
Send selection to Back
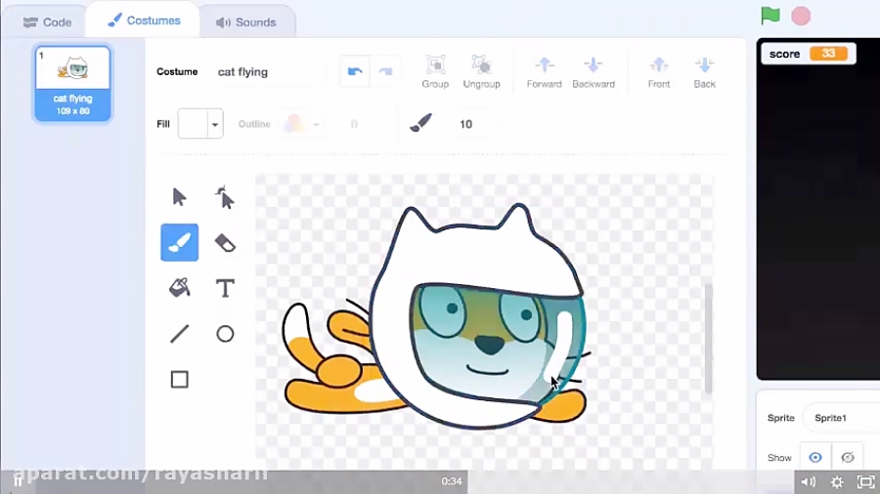704,71
